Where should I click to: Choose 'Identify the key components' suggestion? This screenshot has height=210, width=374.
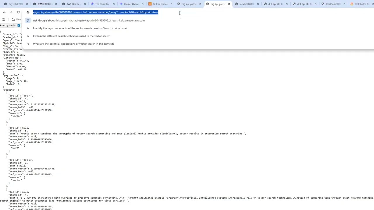[x=198, y=28]
